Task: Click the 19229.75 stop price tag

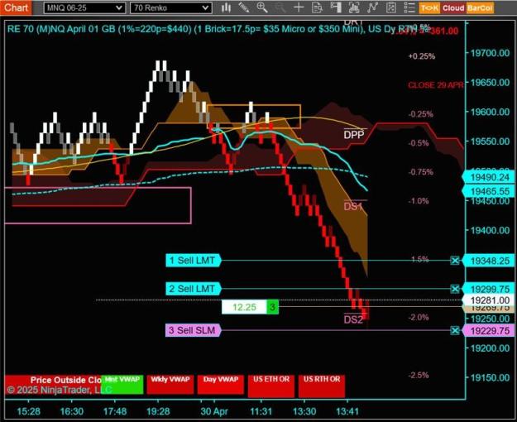Action: [x=490, y=331]
